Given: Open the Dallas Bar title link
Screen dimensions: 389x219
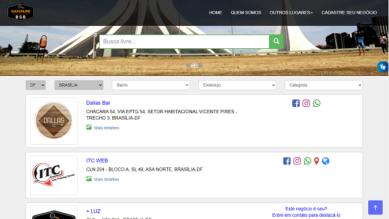Looking at the screenshot, I should coord(98,103).
